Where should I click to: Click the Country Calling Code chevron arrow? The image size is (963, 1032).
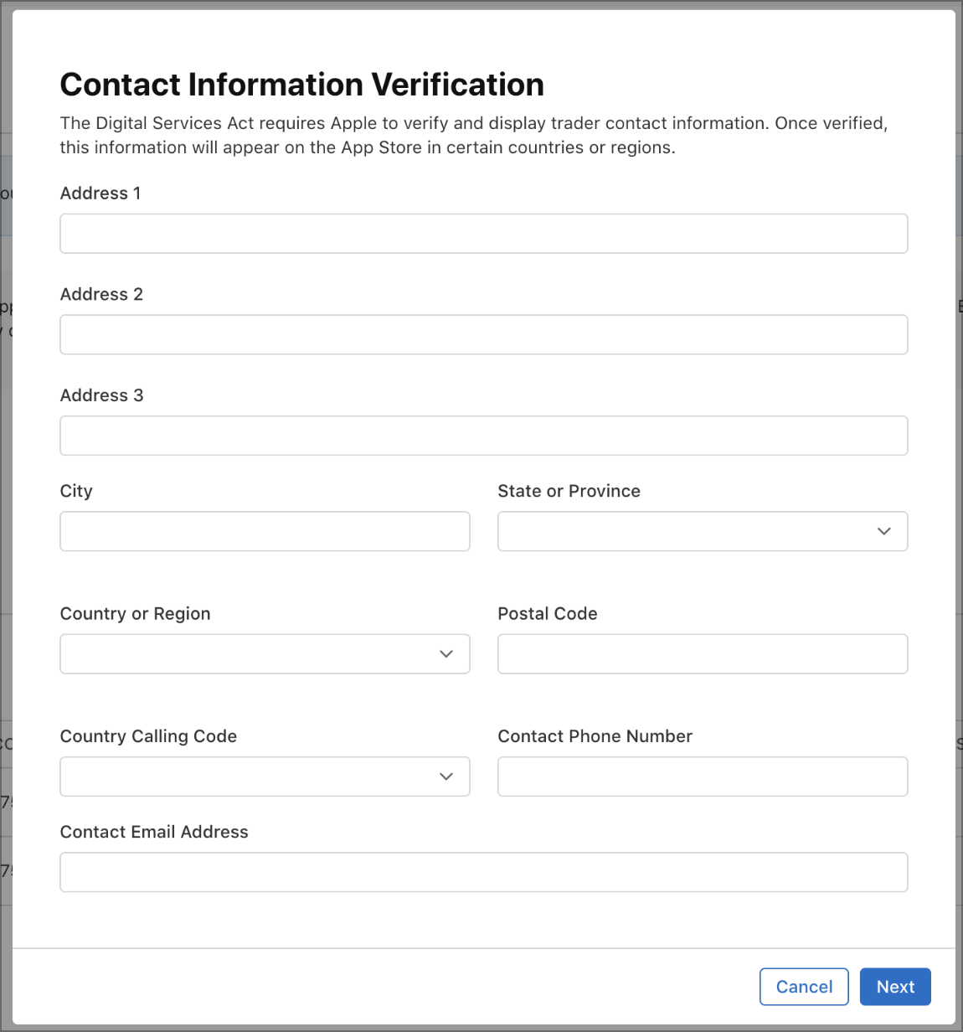point(446,777)
